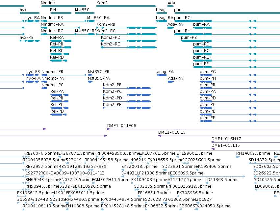Screen dimensions: 280x211
Task: Click the pum-PG protein feature
Action: click(x=240, y=75)
